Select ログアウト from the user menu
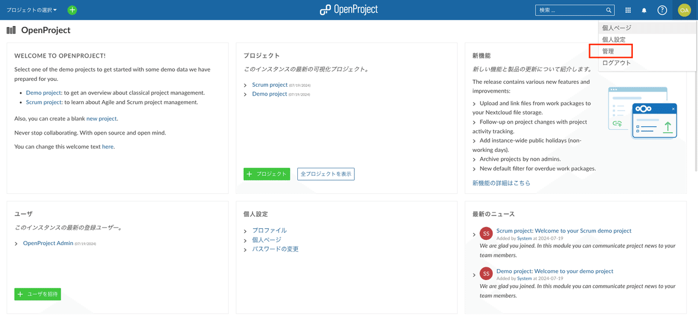This screenshot has width=698, height=315. pos(647,63)
